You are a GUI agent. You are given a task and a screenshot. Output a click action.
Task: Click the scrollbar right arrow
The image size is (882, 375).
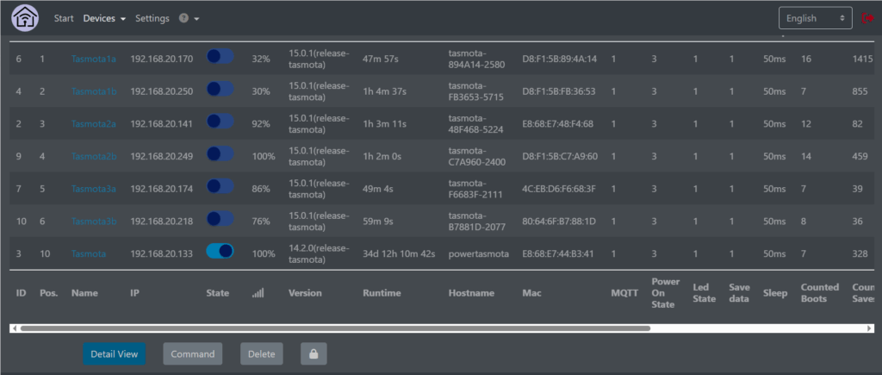tap(870, 328)
